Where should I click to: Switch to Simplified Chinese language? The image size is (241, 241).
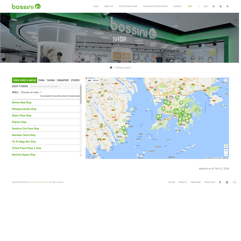click(221, 6)
